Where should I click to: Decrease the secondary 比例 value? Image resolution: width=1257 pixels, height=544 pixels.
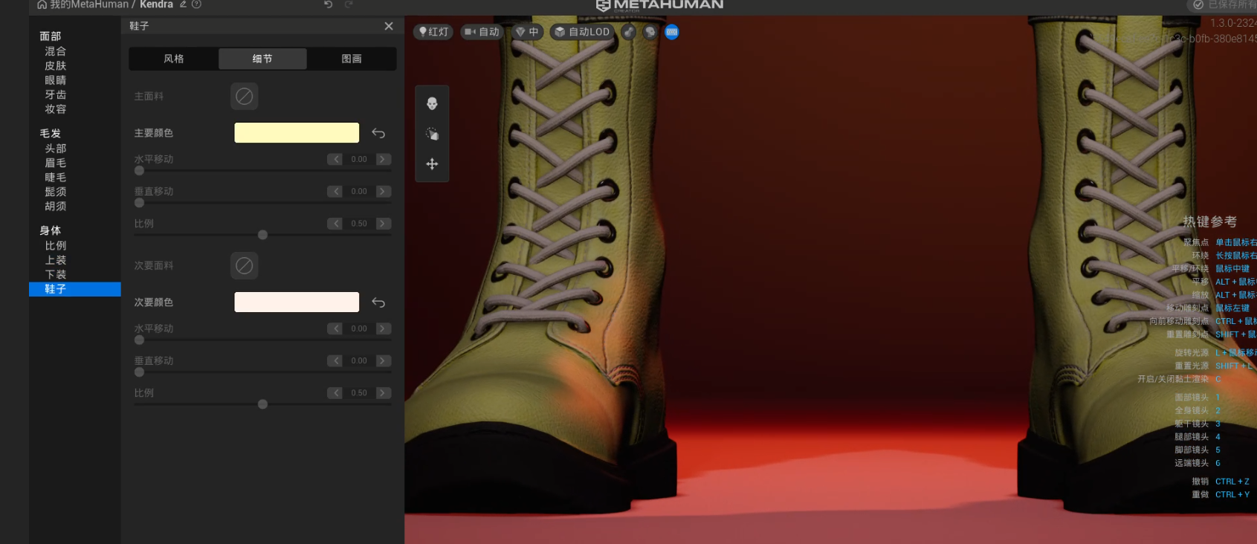point(335,392)
